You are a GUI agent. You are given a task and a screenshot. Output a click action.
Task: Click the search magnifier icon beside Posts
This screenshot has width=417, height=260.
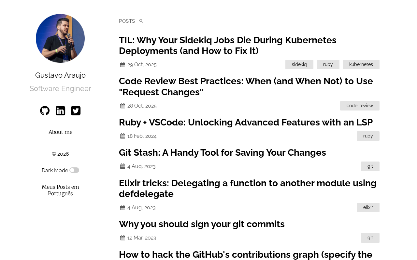coord(141,21)
